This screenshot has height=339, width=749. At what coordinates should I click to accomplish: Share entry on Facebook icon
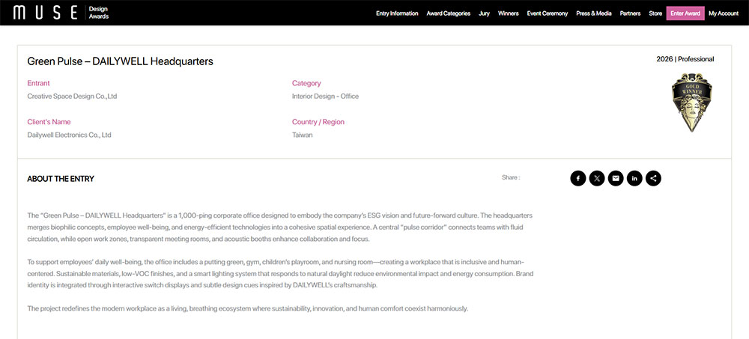point(578,179)
